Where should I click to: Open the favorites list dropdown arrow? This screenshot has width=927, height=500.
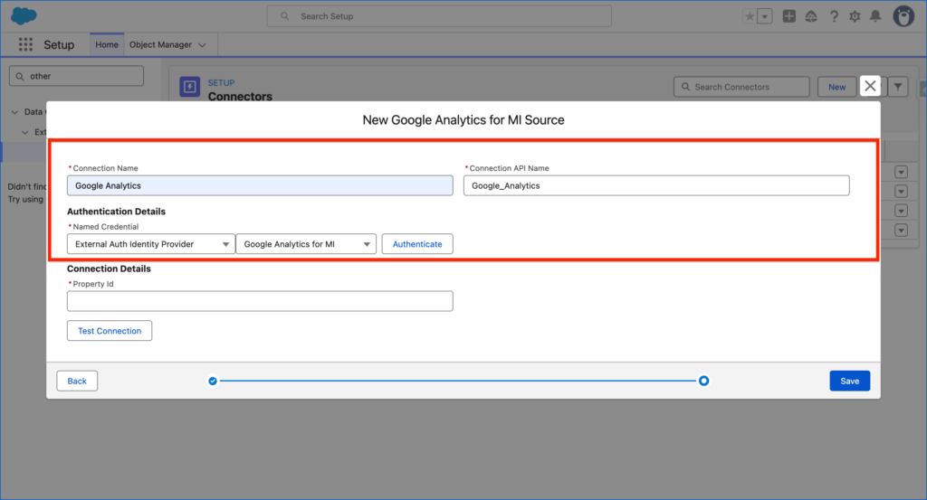click(x=765, y=16)
